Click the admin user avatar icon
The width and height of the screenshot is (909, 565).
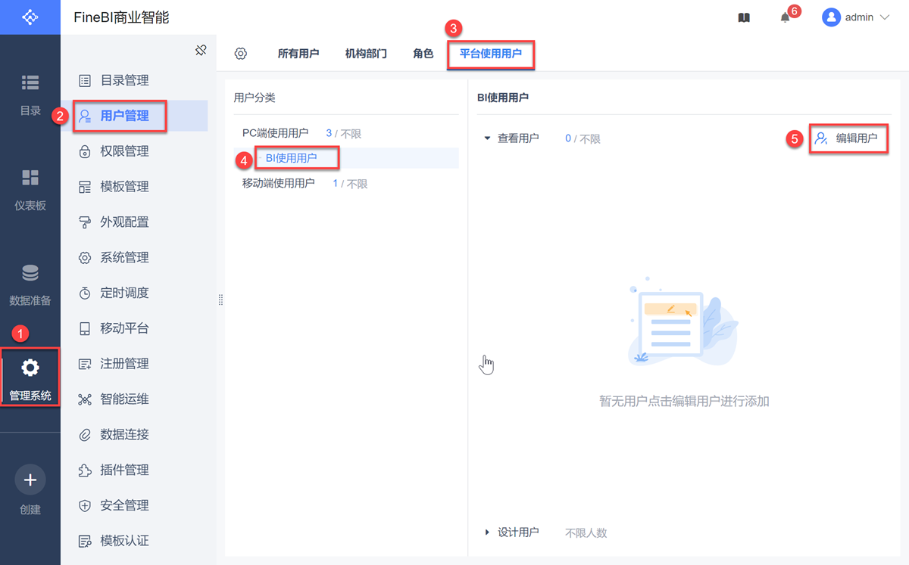click(832, 17)
